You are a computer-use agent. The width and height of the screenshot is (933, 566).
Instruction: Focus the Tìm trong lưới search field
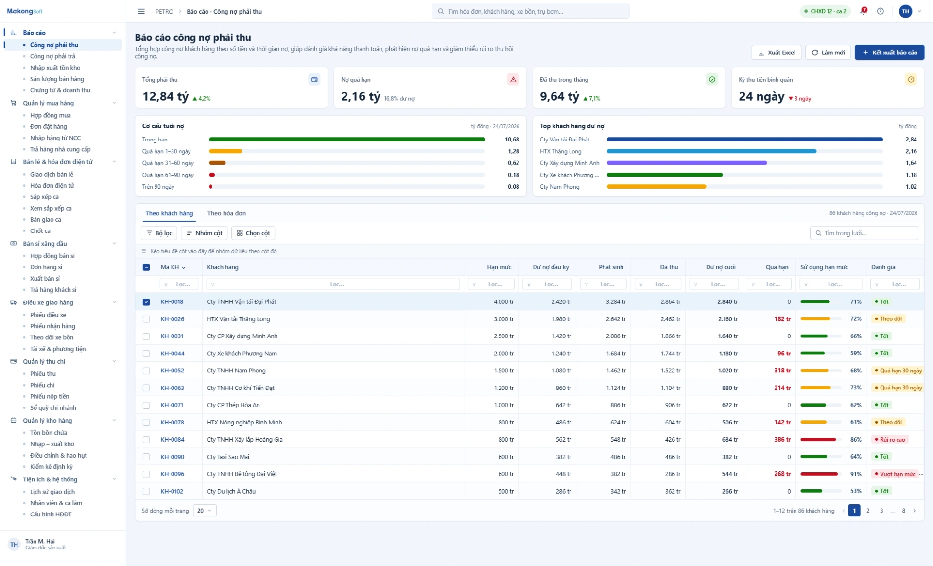point(864,233)
